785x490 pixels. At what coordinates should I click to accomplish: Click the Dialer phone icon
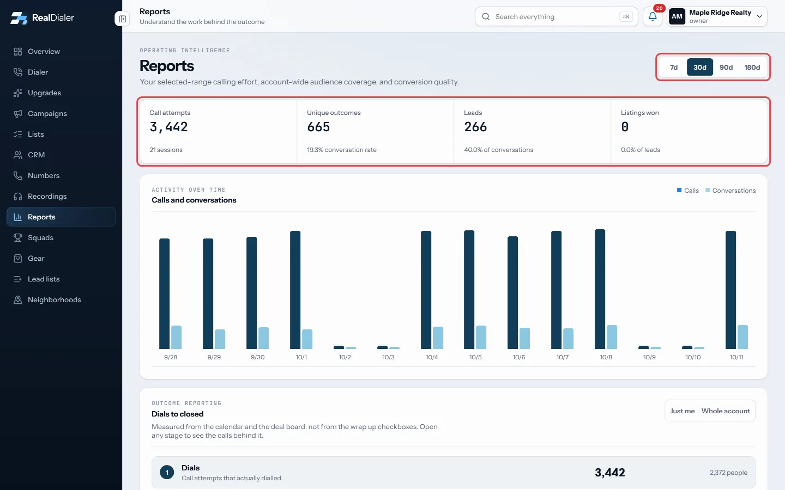point(18,72)
